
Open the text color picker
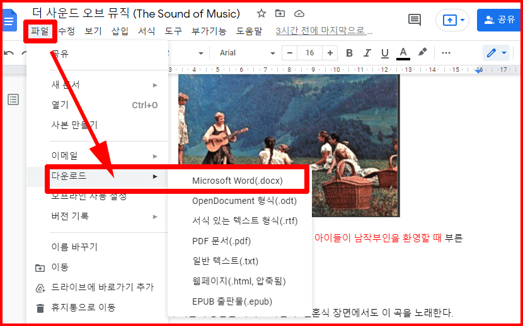[403, 53]
